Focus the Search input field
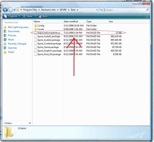Screen dimensions: 154x142 [x=126, y=10]
